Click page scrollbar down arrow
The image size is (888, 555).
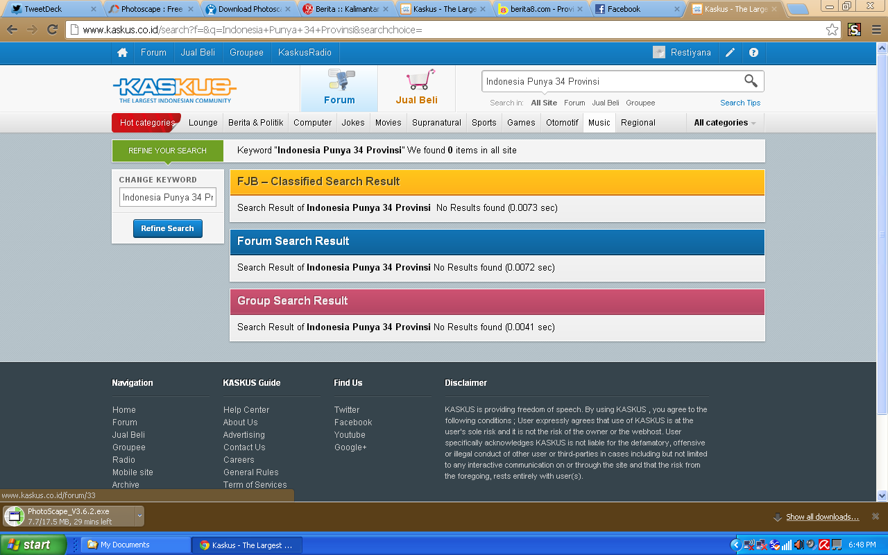882,495
